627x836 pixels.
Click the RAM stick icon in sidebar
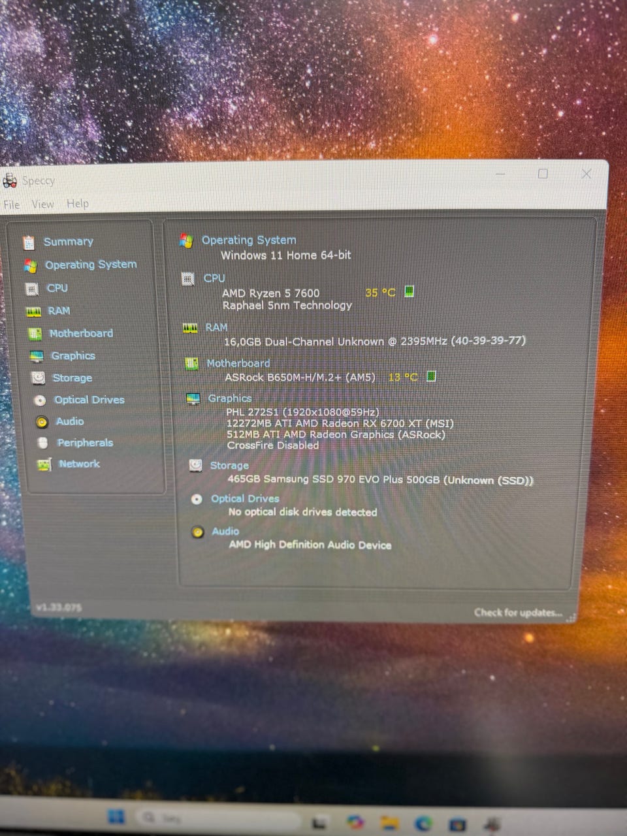click(33, 312)
